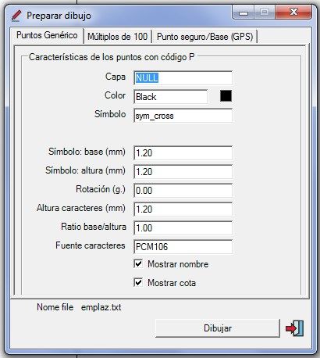Close the Preparar dibujo window
This screenshot has height=358, width=320.
point(293,12)
